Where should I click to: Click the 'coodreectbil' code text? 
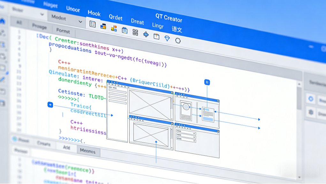[x=88, y=113]
